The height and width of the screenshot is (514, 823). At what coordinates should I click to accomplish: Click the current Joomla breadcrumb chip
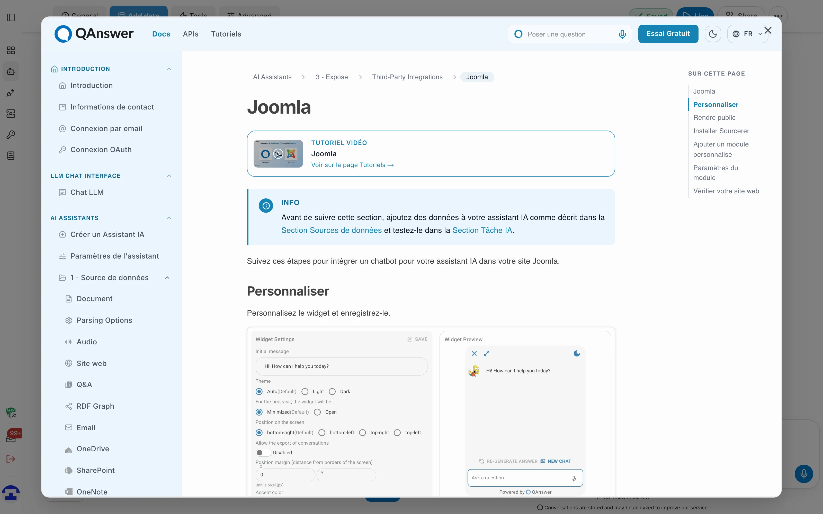pyautogui.click(x=477, y=77)
